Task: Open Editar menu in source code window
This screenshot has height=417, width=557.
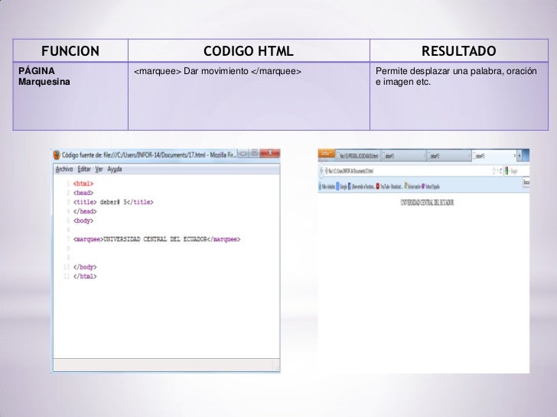Action: coord(84,169)
